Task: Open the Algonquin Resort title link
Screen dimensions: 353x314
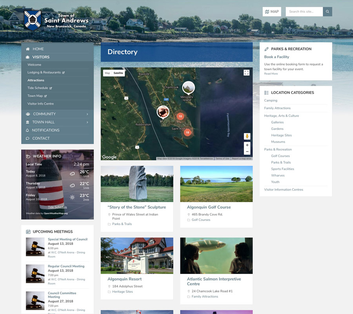Action: pyautogui.click(x=124, y=279)
